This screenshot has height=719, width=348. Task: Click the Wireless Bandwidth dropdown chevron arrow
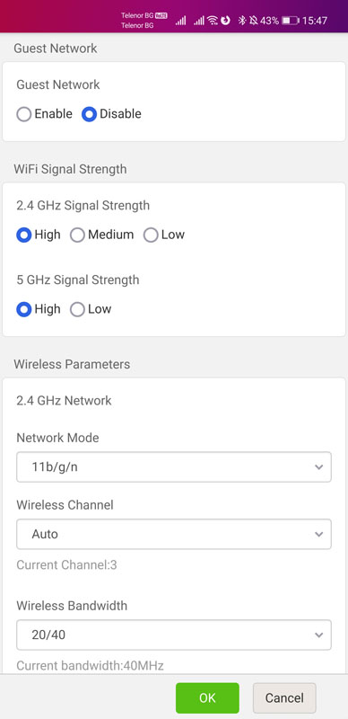tap(318, 635)
